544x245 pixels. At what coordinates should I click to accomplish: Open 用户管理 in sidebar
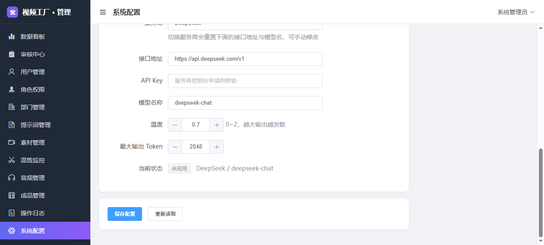click(x=45, y=72)
